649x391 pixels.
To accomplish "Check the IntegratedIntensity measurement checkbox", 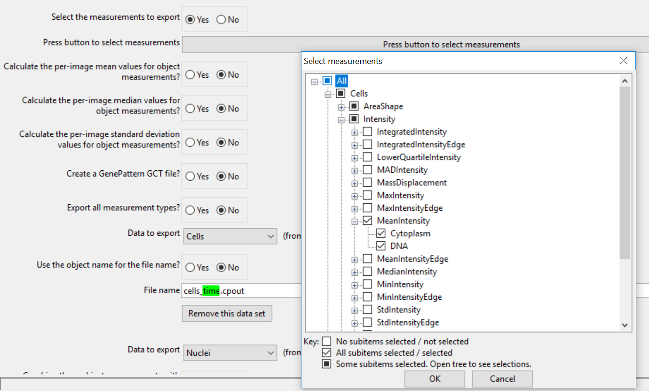I will click(367, 132).
